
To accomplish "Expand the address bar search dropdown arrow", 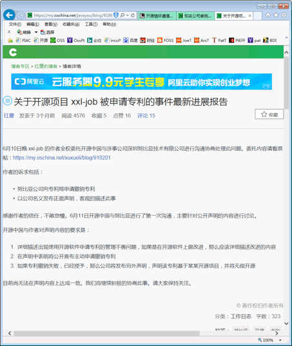I will [x=128, y=15].
